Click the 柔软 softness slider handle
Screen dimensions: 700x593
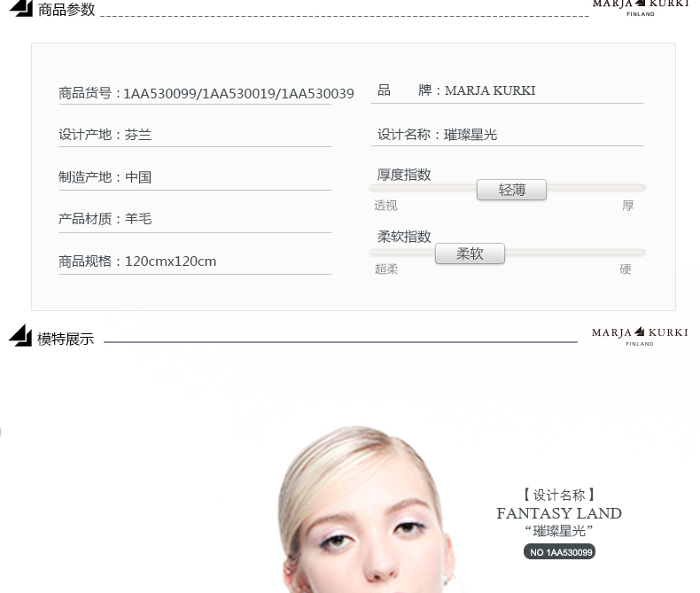(x=470, y=254)
